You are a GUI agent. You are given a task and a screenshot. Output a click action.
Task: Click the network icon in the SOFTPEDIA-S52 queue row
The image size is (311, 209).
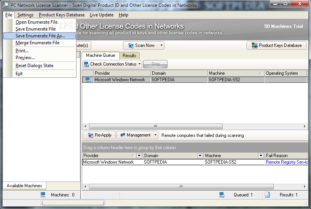click(88, 80)
